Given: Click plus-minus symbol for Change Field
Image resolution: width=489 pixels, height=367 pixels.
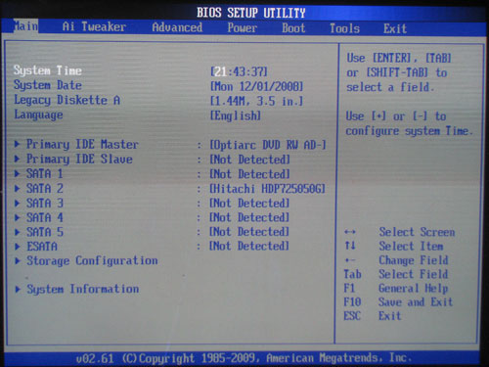Looking at the screenshot, I should click(x=350, y=260).
